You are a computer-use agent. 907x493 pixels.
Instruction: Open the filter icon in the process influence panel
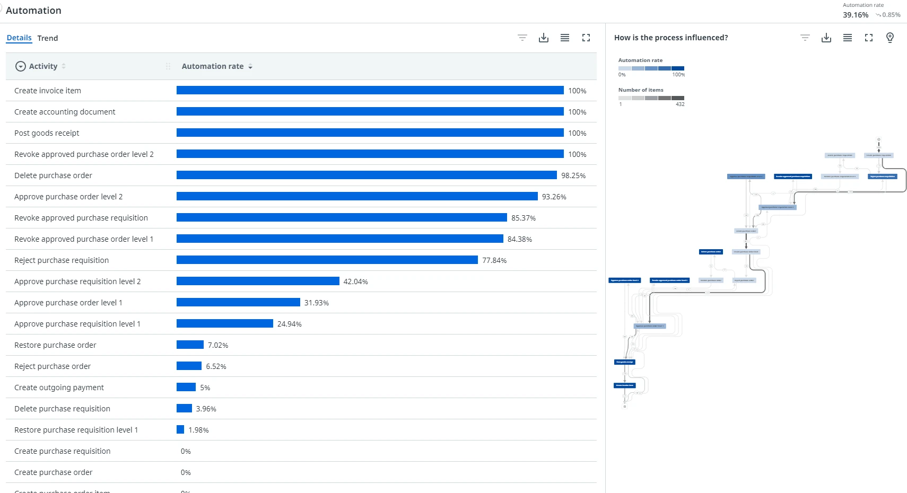[805, 38]
